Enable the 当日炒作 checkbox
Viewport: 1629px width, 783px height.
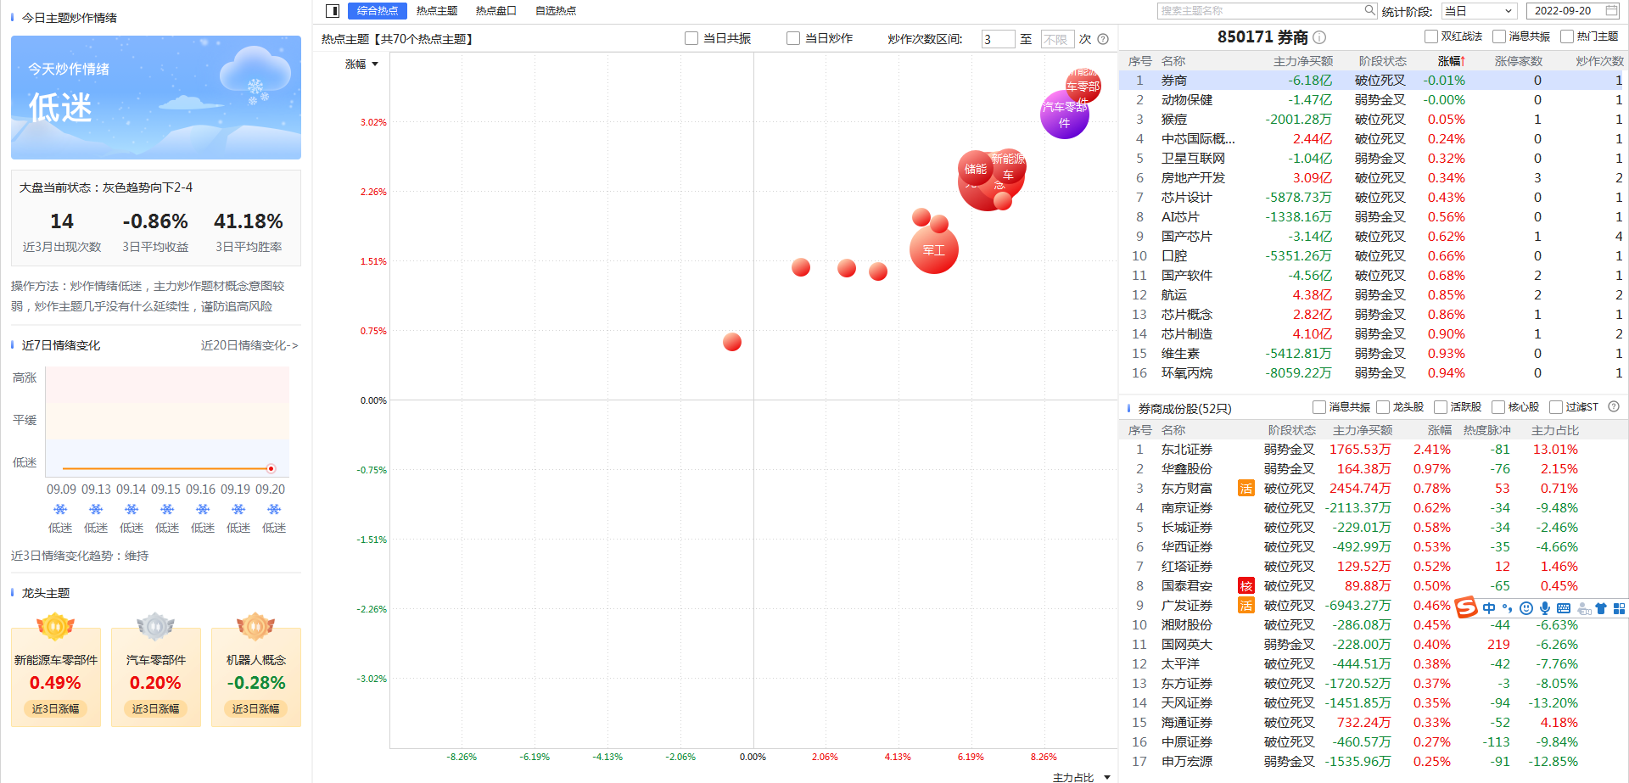point(793,38)
